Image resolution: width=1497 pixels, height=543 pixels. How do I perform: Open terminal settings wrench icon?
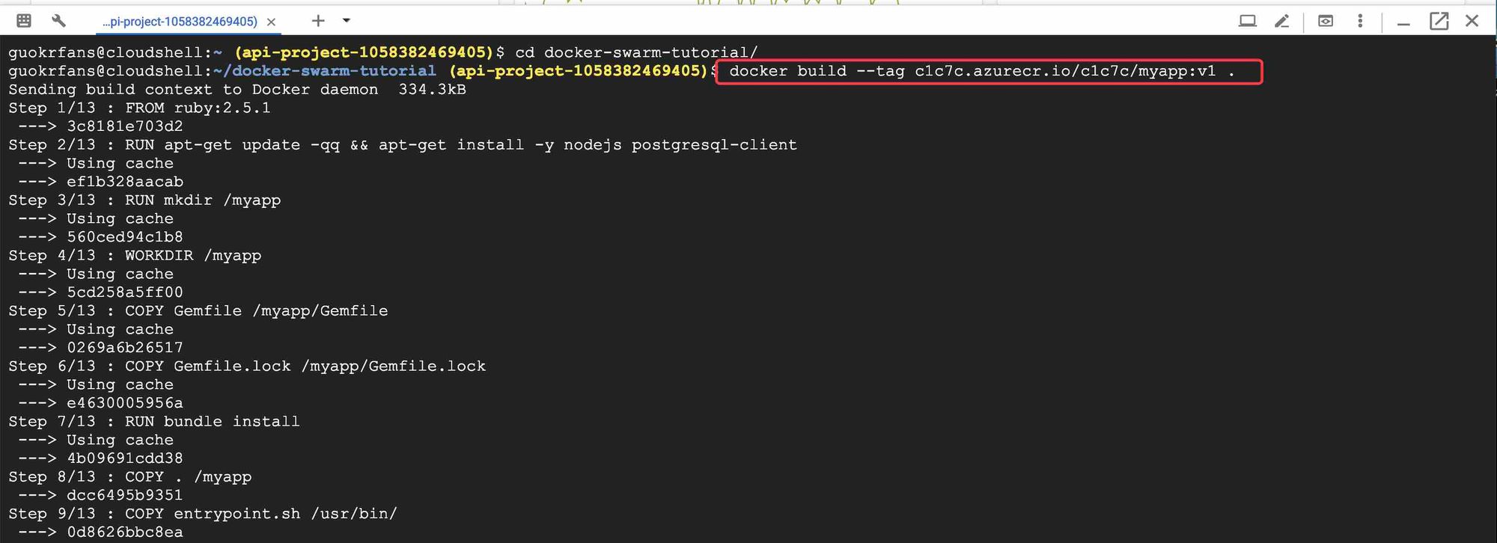58,21
